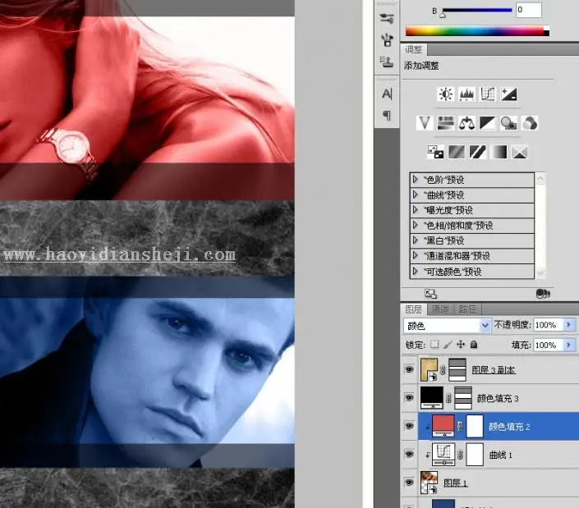Toggle visibility of the 颜色填充 2 layer

[409, 426]
